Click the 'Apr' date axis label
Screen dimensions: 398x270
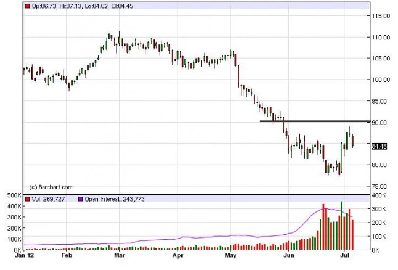coord(178,255)
